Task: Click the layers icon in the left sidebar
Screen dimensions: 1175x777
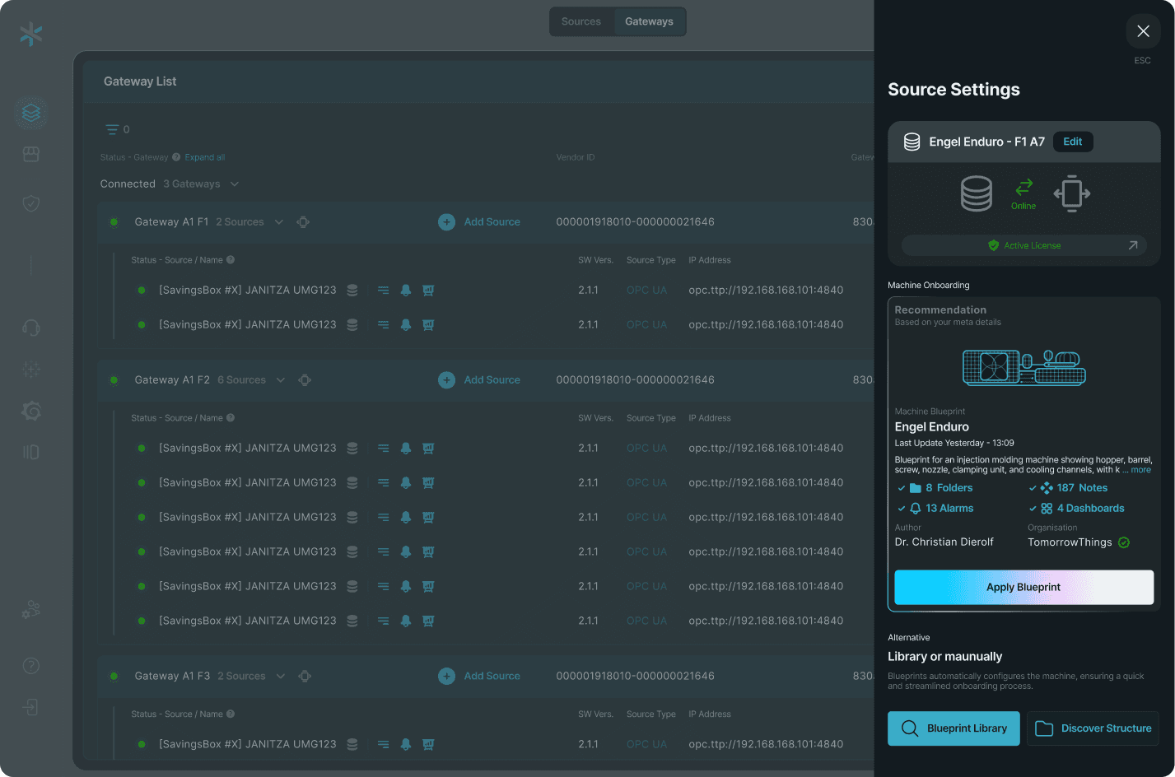Action: [x=31, y=113]
